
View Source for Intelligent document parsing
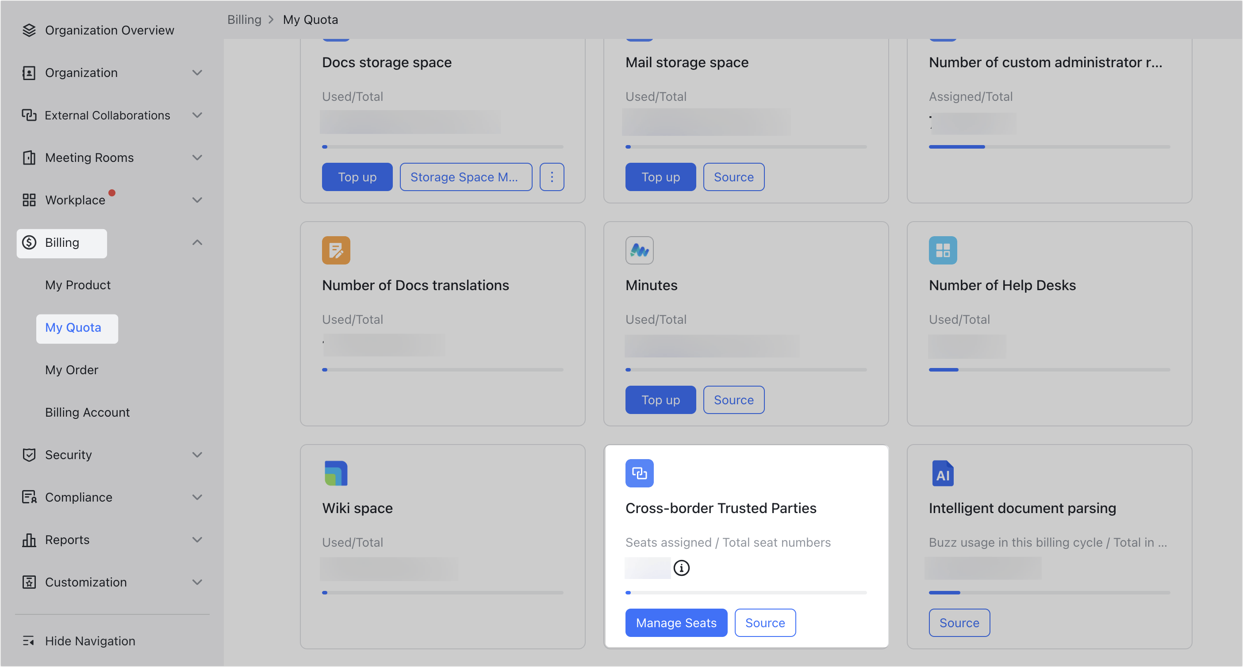coord(959,623)
